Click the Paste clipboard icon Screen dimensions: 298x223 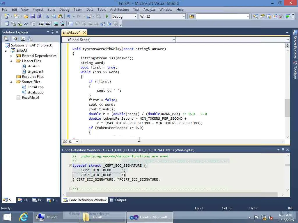[60, 17]
